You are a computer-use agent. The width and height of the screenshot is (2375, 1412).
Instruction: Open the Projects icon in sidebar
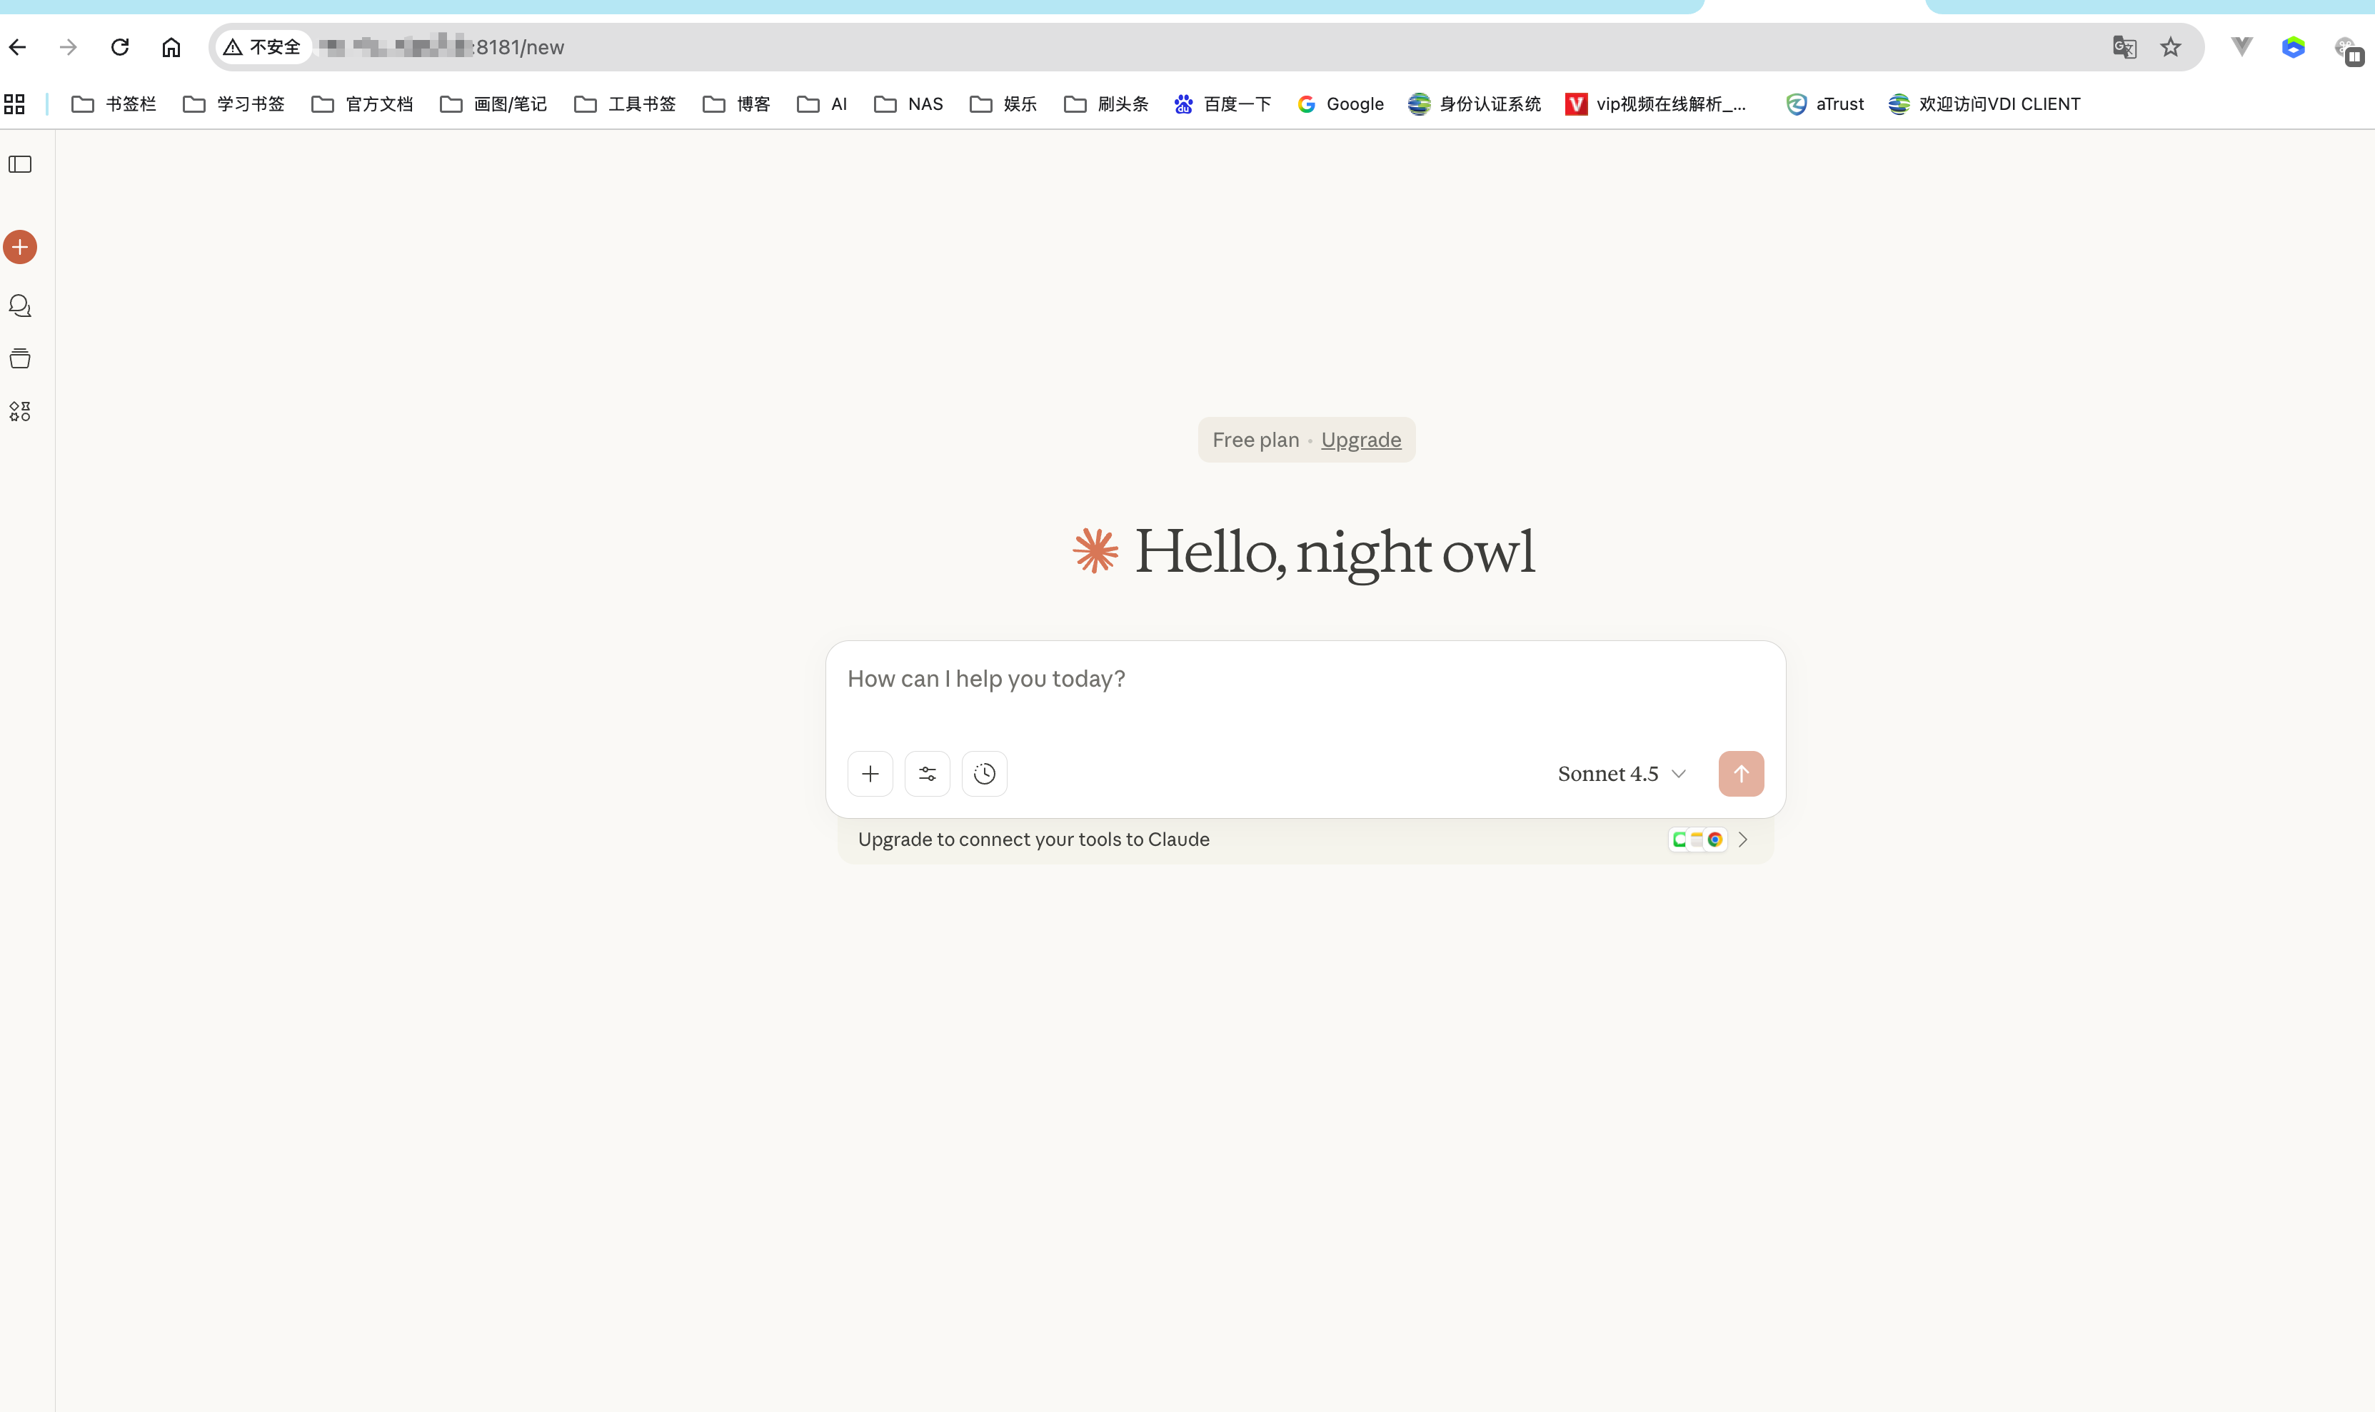(20, 358)
